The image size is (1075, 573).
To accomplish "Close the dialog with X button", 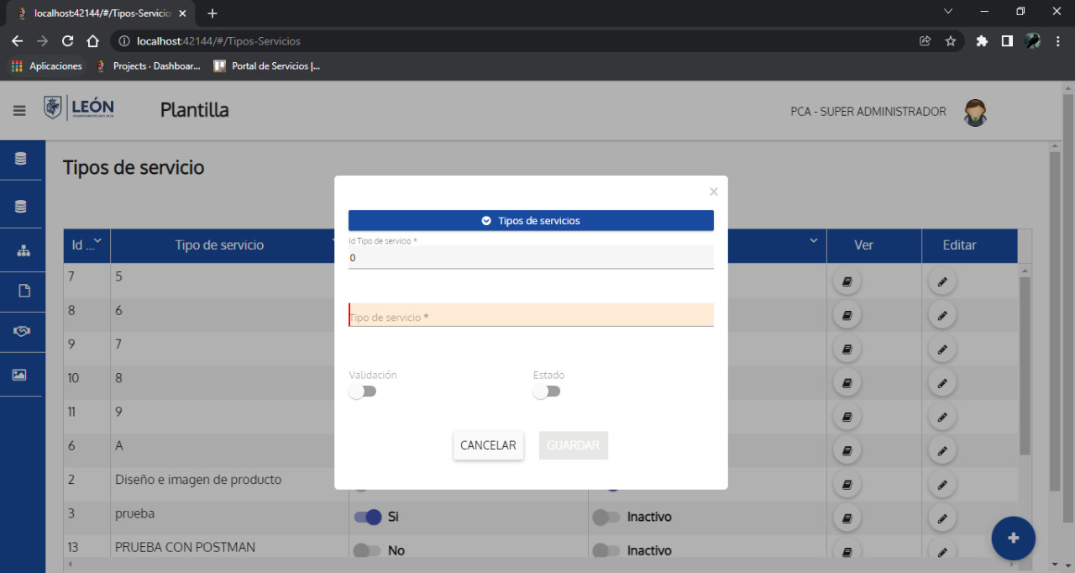I will 714,192.
